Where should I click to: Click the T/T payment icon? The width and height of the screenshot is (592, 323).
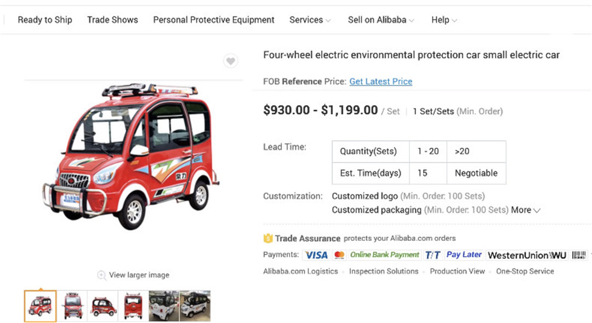[x=432, y=255]
